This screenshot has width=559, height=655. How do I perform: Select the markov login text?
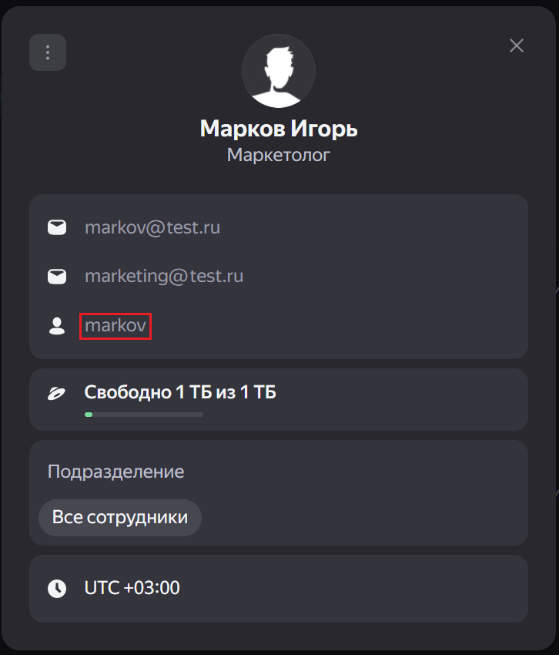point(115,326)
